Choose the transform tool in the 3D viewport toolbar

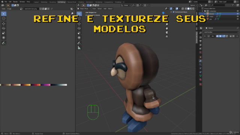pyautogui.click(x=79, y=37)
